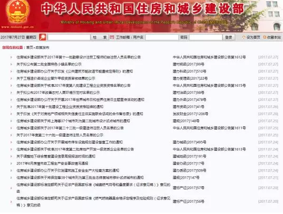This screenshot has width=283, height=214.
Task: Open the 2017年6月房屋市政工程 safety accident report
Action: pyautogui.click(x=53, y=164)
